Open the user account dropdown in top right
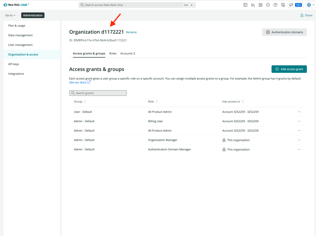 pos(310,5)
